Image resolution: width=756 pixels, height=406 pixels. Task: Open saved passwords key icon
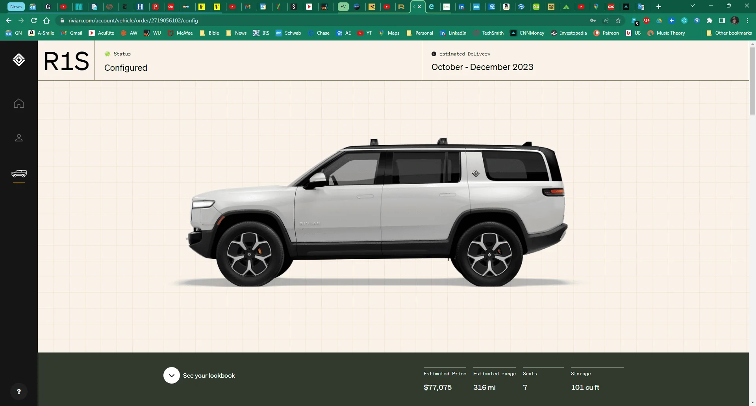593,20
